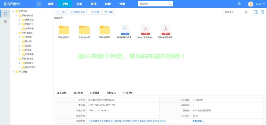Select the 文件处理服务的 PDF file icon

(x=145, y=30)
